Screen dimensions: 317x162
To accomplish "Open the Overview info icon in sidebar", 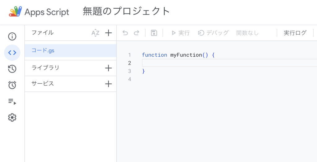I will tap(12, 37).
